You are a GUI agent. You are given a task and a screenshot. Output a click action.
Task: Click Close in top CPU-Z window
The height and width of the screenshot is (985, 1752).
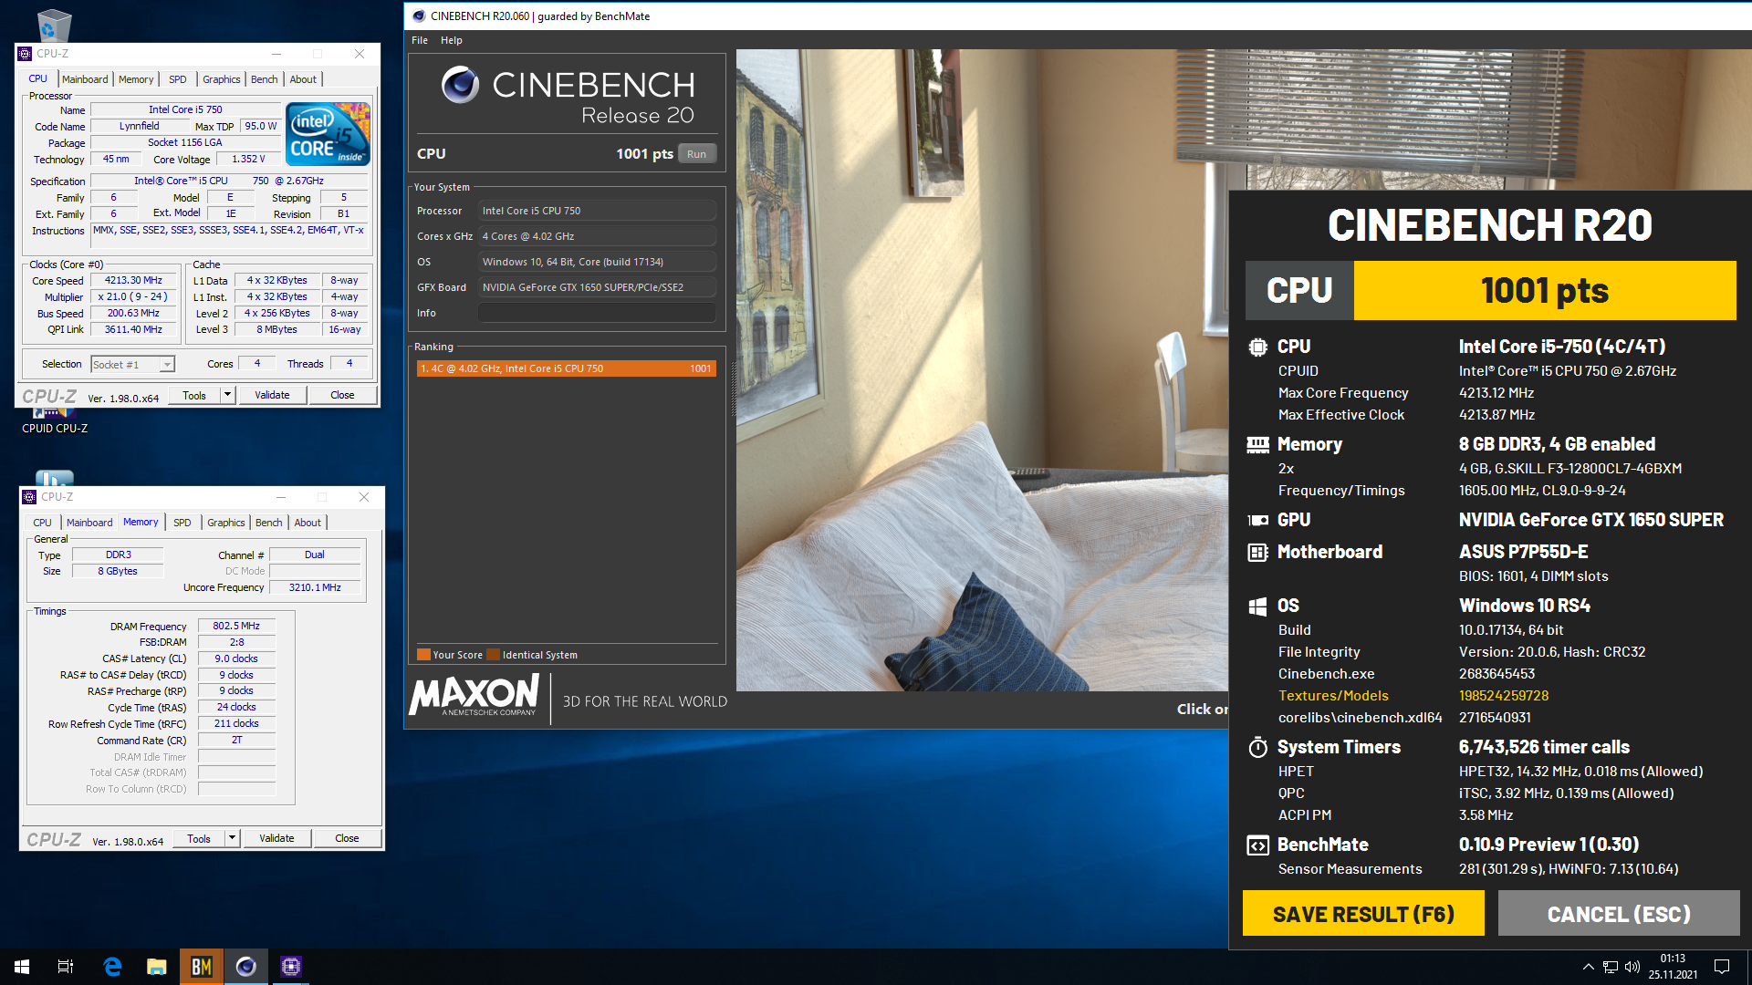coord(342,395)
